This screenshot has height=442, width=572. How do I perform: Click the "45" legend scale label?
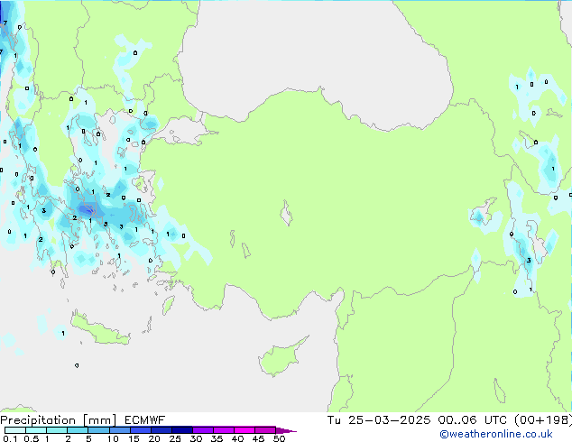(258, 438)
